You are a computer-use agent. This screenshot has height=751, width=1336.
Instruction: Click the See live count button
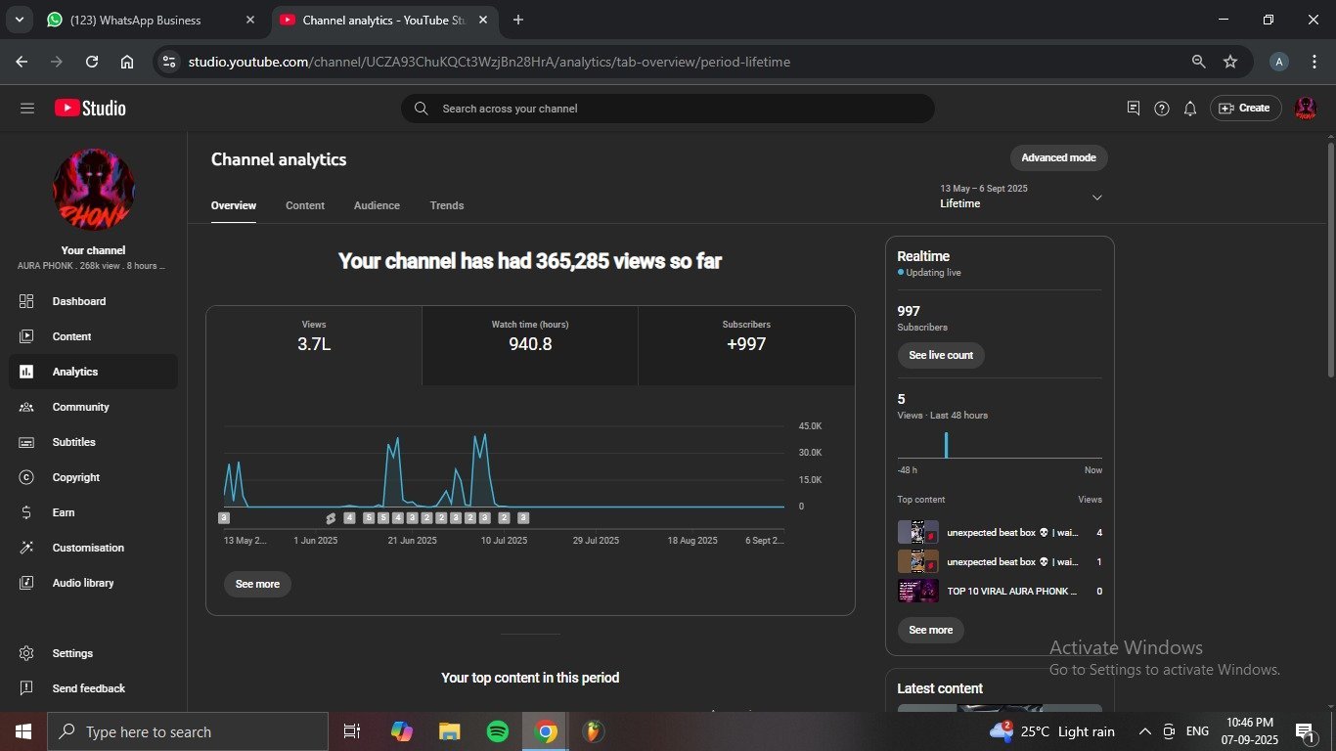coord(940,355)
